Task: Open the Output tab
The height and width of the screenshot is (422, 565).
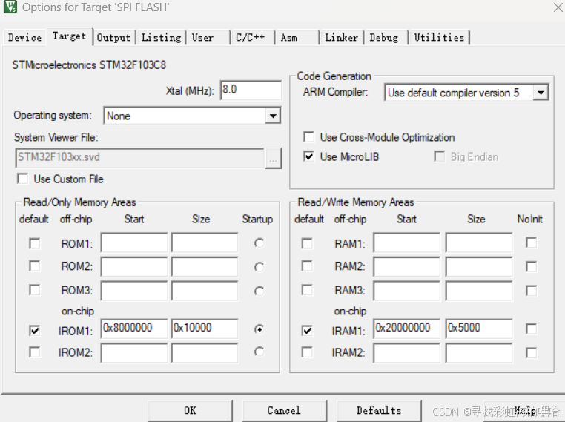Action: pyautogui.click(x=113, y=38)
